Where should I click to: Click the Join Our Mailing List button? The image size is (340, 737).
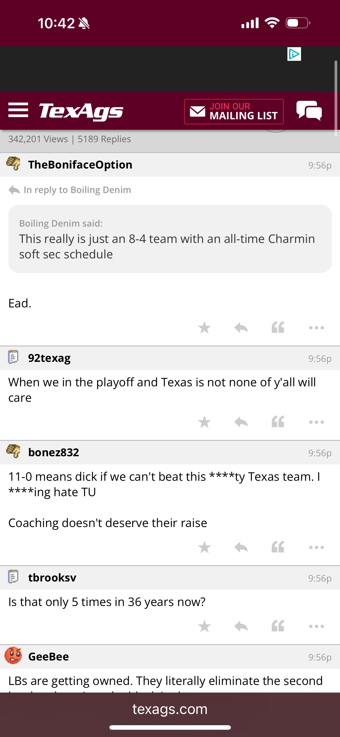point(234,111)
